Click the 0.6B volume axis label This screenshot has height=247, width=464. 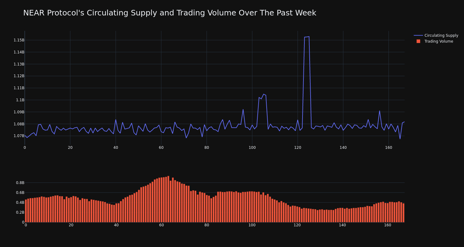point(20,193)
